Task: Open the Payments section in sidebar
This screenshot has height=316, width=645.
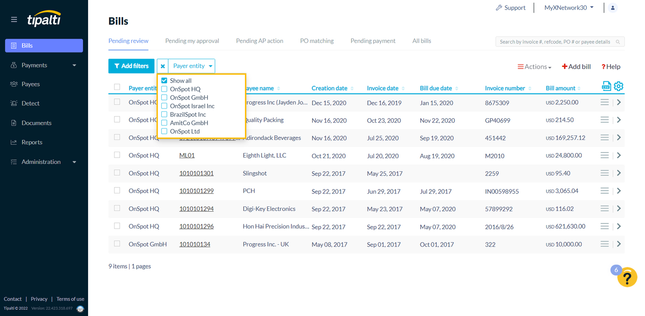Action: [x=34, y=65]
